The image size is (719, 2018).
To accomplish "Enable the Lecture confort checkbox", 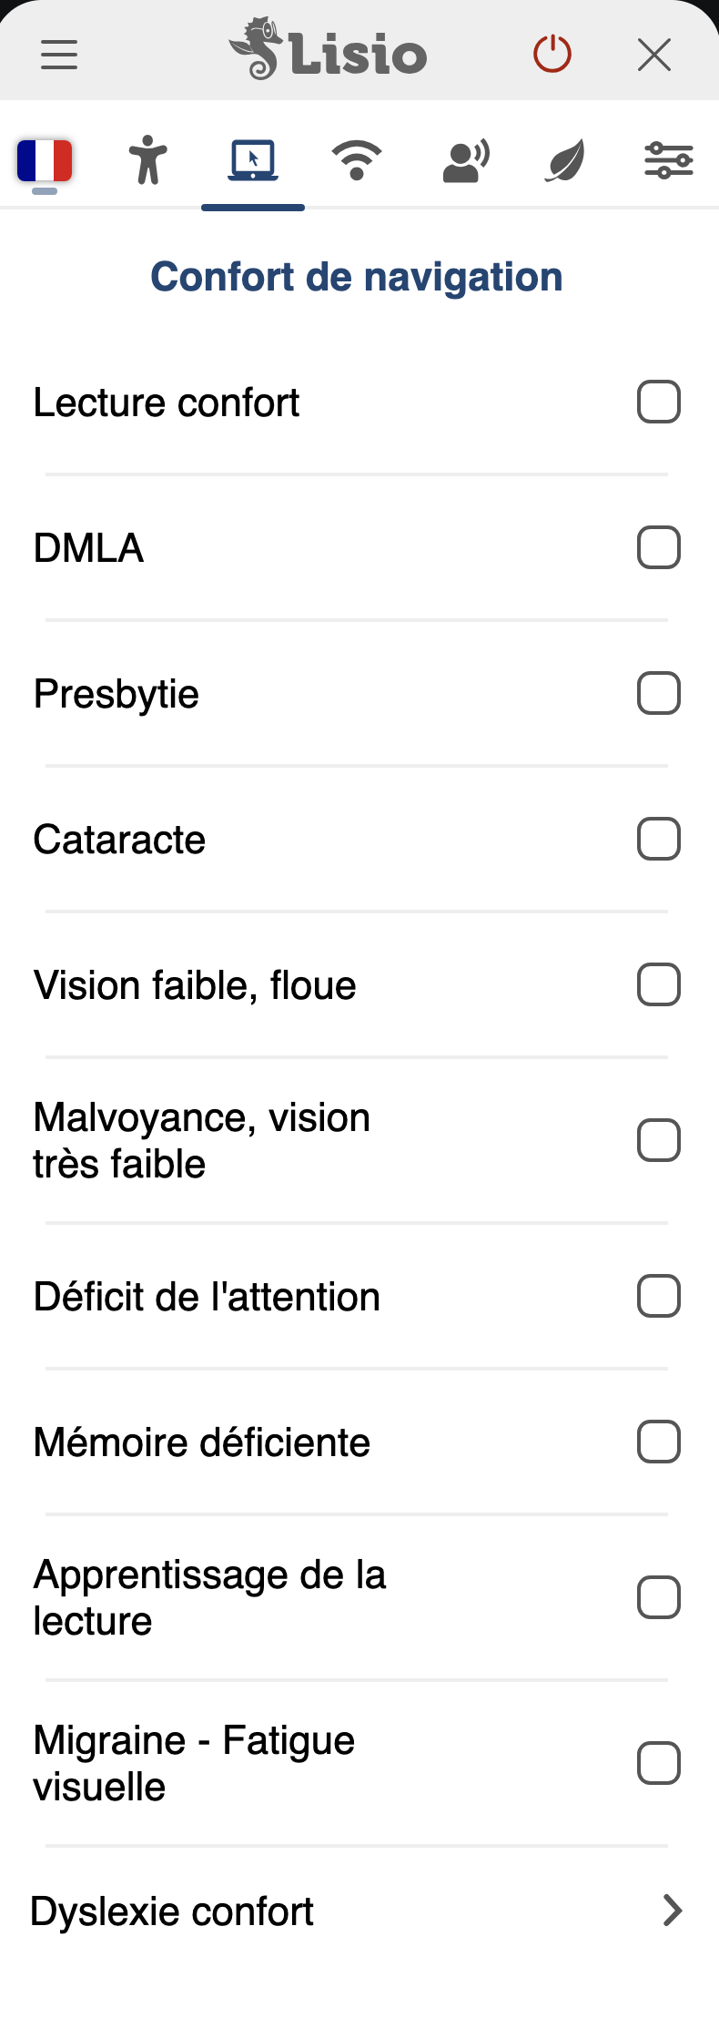I will [x=659, y=403].
